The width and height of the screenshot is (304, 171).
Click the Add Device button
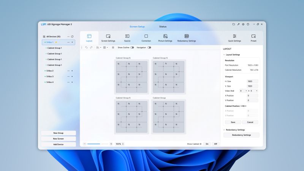59,144
